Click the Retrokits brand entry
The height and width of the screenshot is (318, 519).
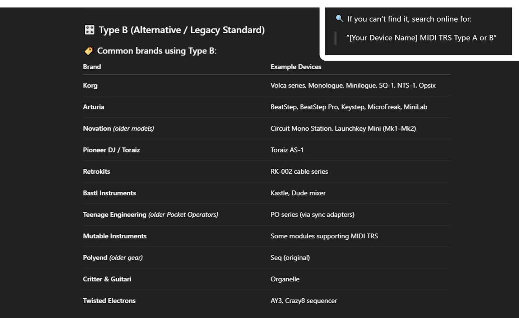96,172
